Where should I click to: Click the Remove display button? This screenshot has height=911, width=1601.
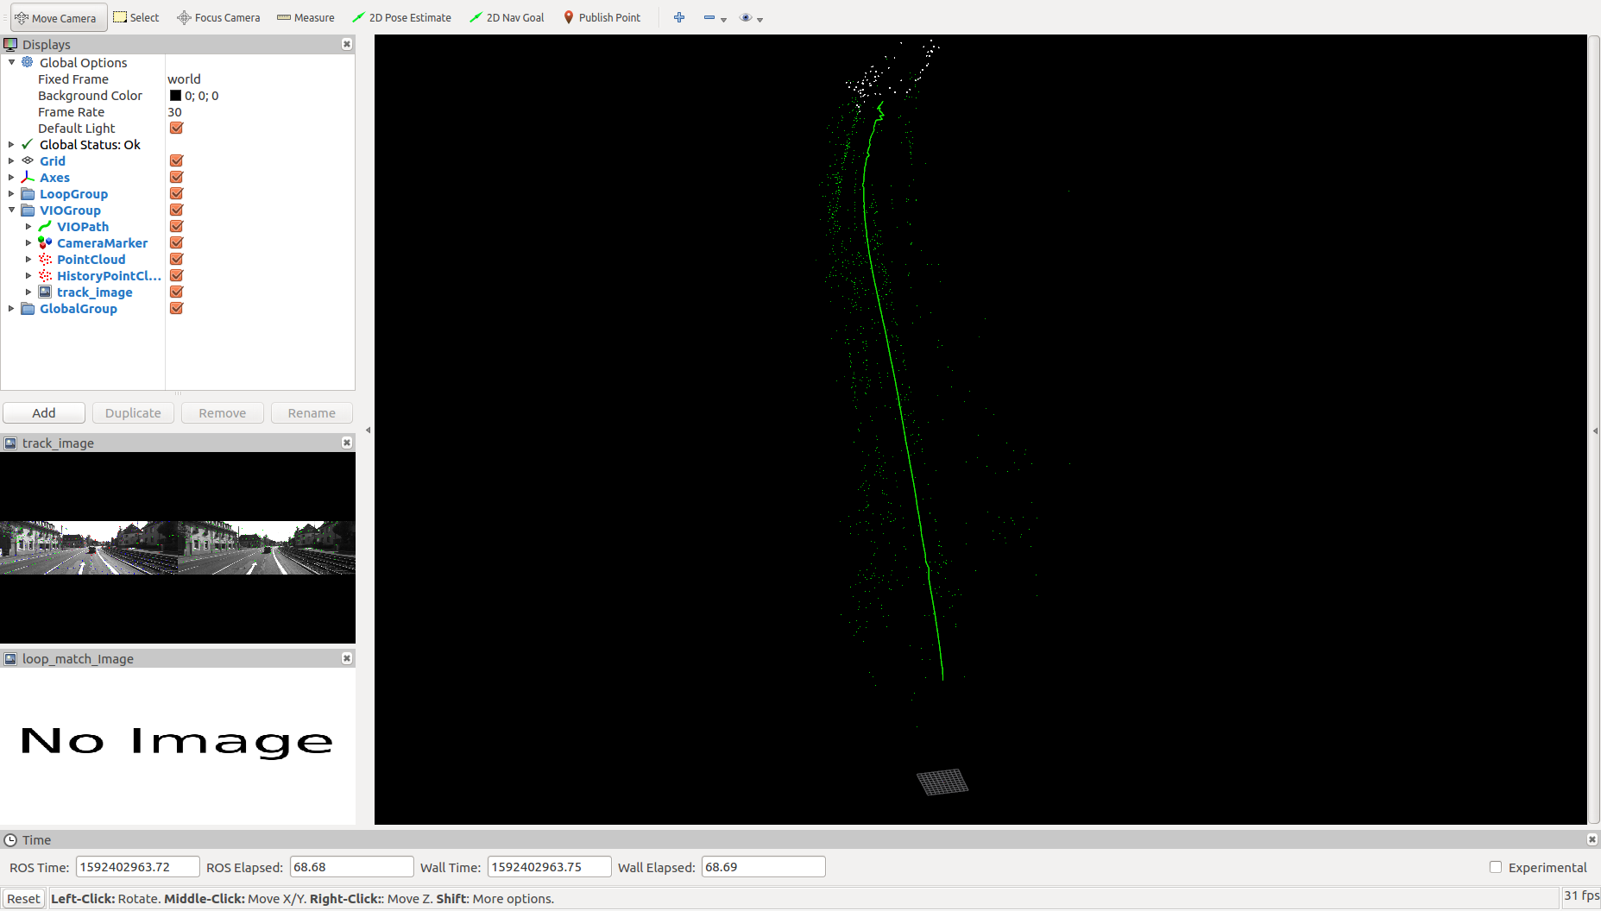pyautogui.click(x=223, y=412)
